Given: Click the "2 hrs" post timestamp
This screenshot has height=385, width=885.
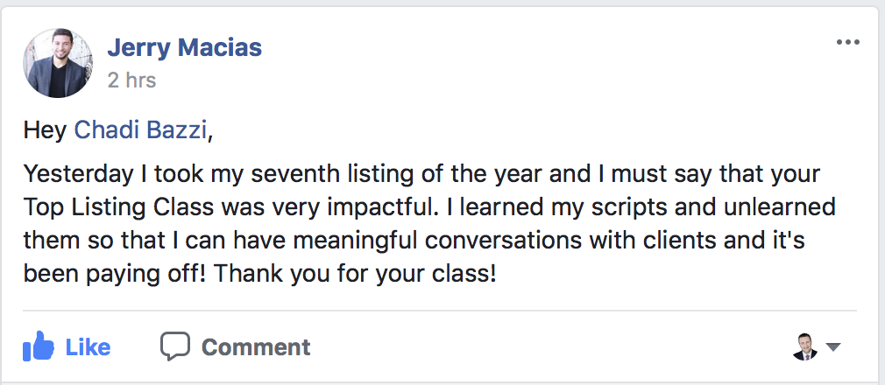Looking at the screenshot, I should [x=131, y=80].
